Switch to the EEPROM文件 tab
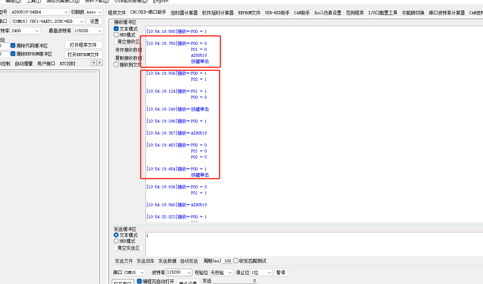The width and height of the screenshot is (483, 284). (x=249, y=13)
